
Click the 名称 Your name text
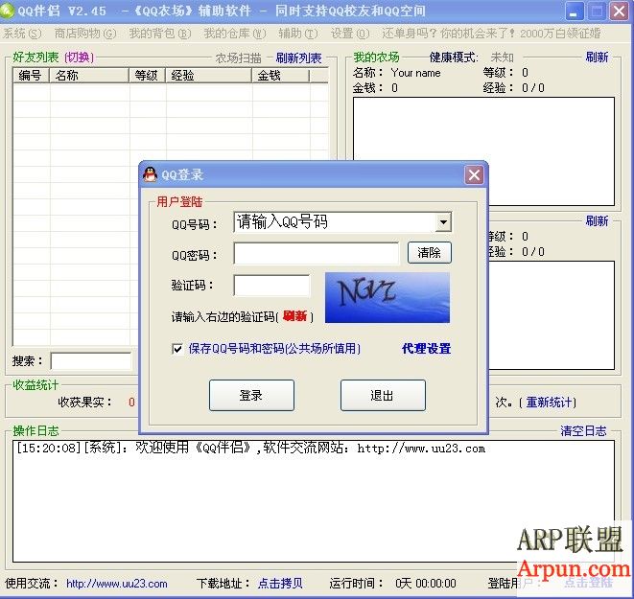click(415, 73)
